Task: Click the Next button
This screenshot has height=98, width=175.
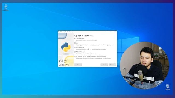Action: coord(104,65)
